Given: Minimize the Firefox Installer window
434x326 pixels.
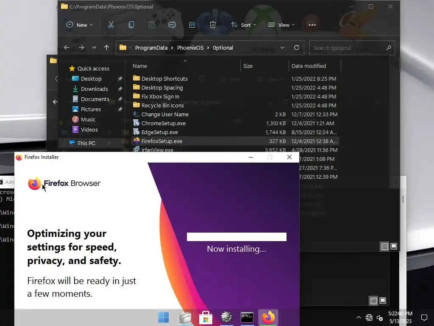Looking at the screenshot, I should pos(251,157).
